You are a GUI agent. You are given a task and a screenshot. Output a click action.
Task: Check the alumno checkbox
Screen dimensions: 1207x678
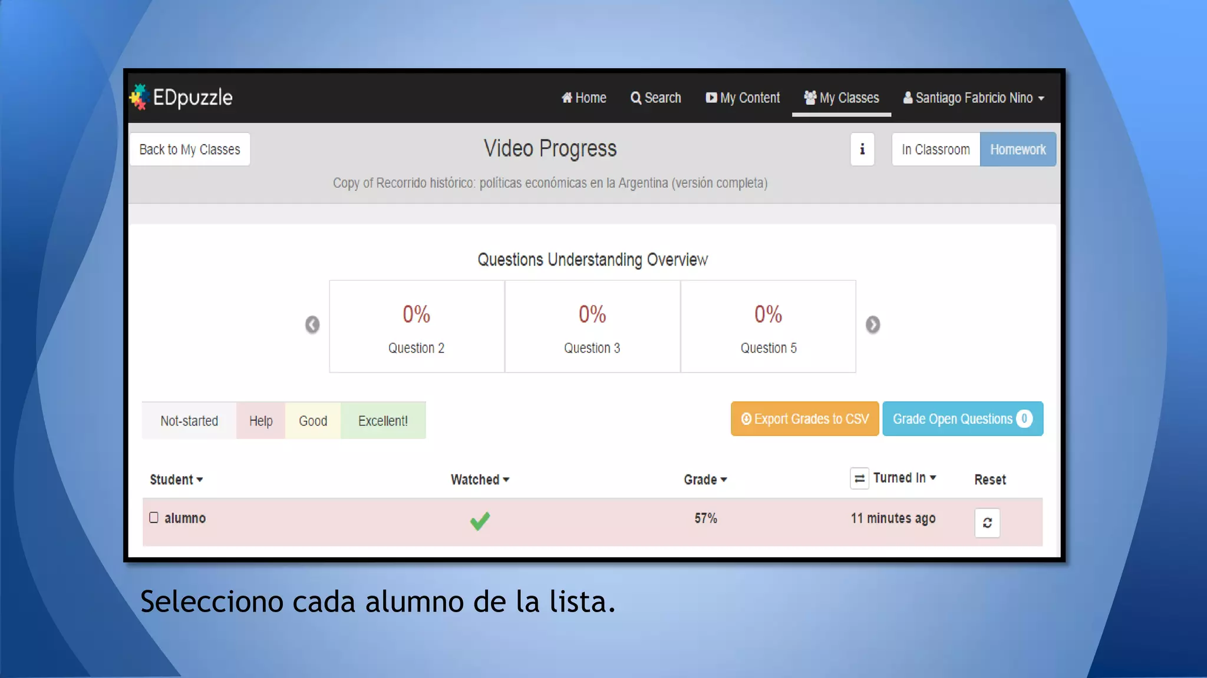point(154,517)
